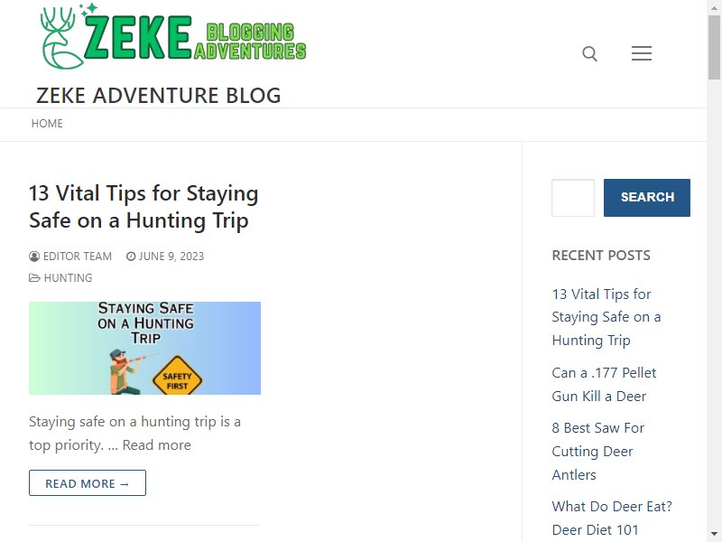Image resolution: width=722 pixels, height=542 pixels.
Task: Click the folder icon beside Hunting category
Action: click(34, 277)
